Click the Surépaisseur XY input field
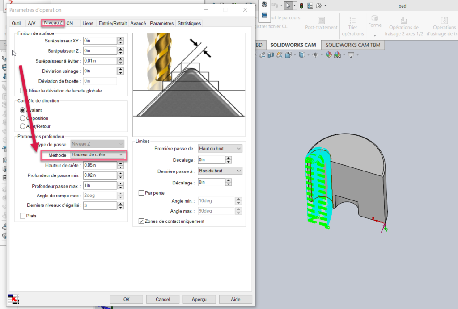This screenshot has width=458, height=309. click(100, 41)
